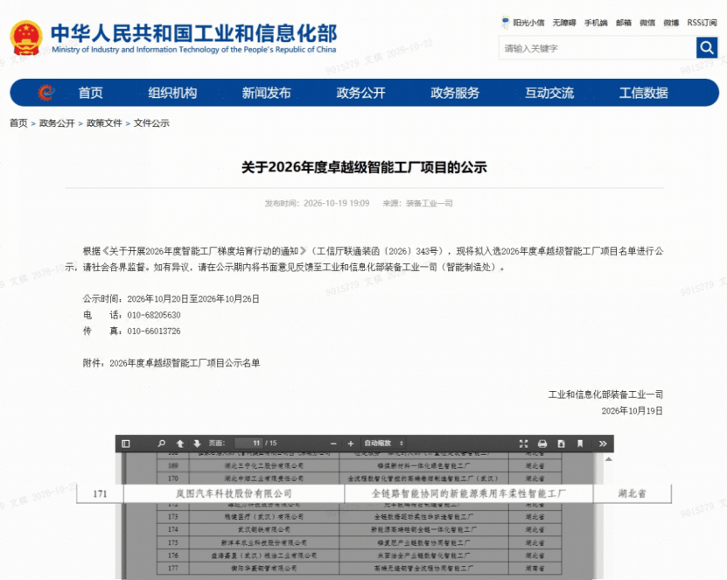Screen dimensions: 727x580
Task: Click the national emblem logo
Action: pos(26,38)
